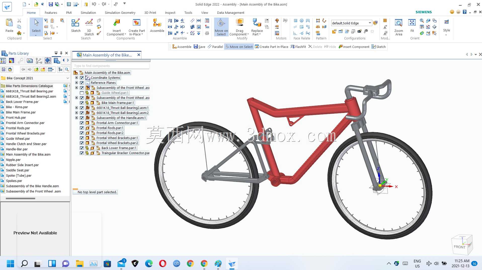
Task: Hide Subassembly of the Handle.asm:1
Action: coord(82,118)
